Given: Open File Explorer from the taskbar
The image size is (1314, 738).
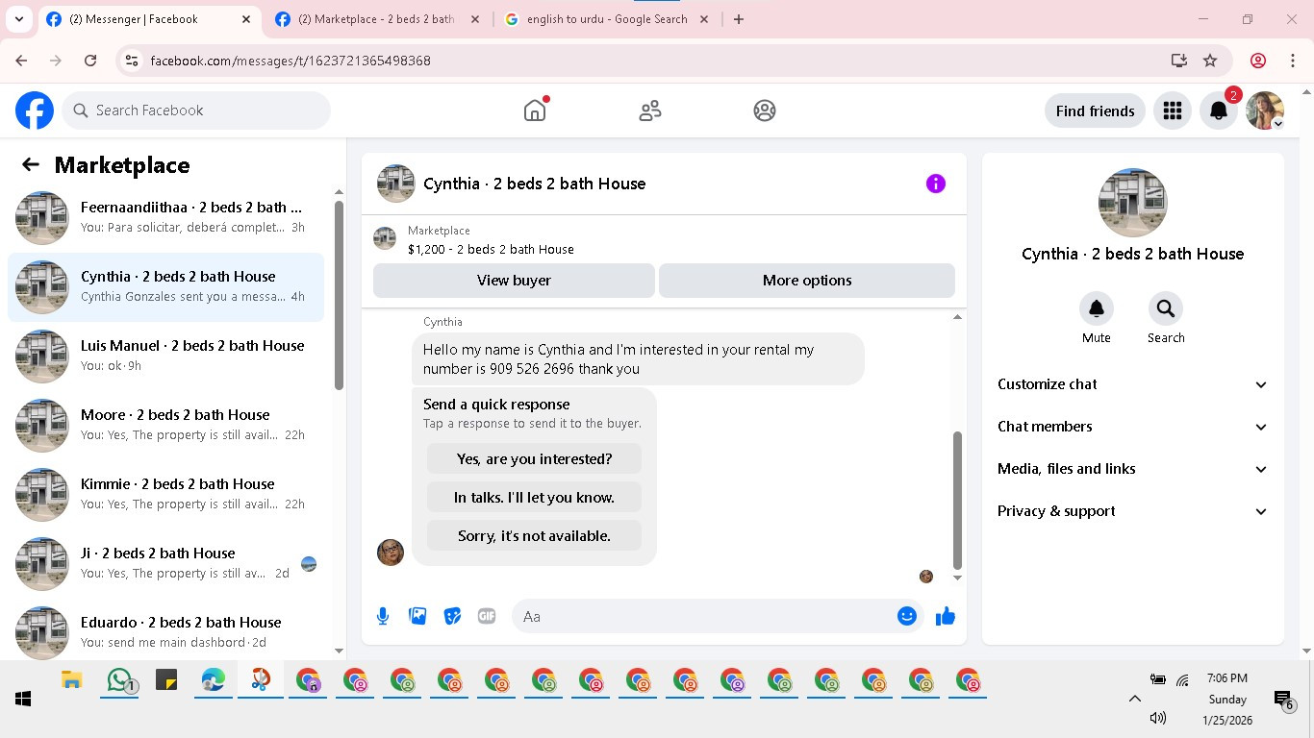Looking at the screenshot, I should pyautogui.click(x=72, y=680).
